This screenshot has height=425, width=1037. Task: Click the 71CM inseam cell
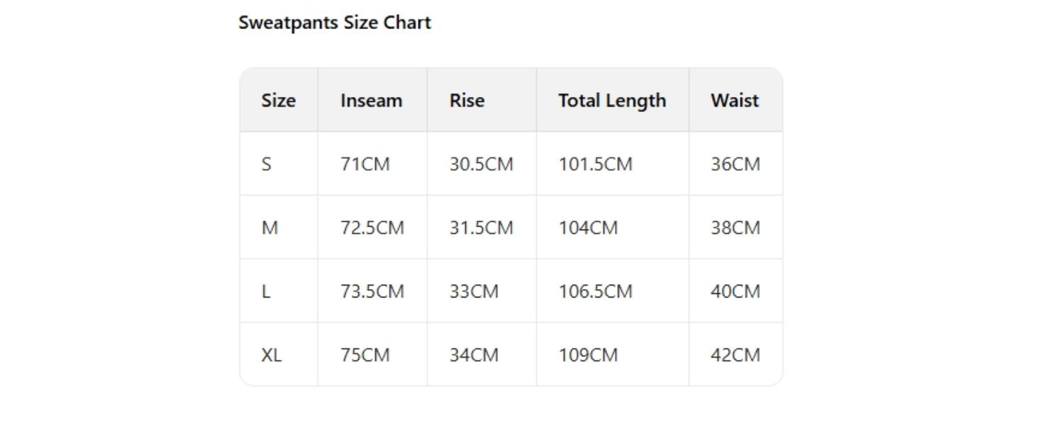click(365, 164)
